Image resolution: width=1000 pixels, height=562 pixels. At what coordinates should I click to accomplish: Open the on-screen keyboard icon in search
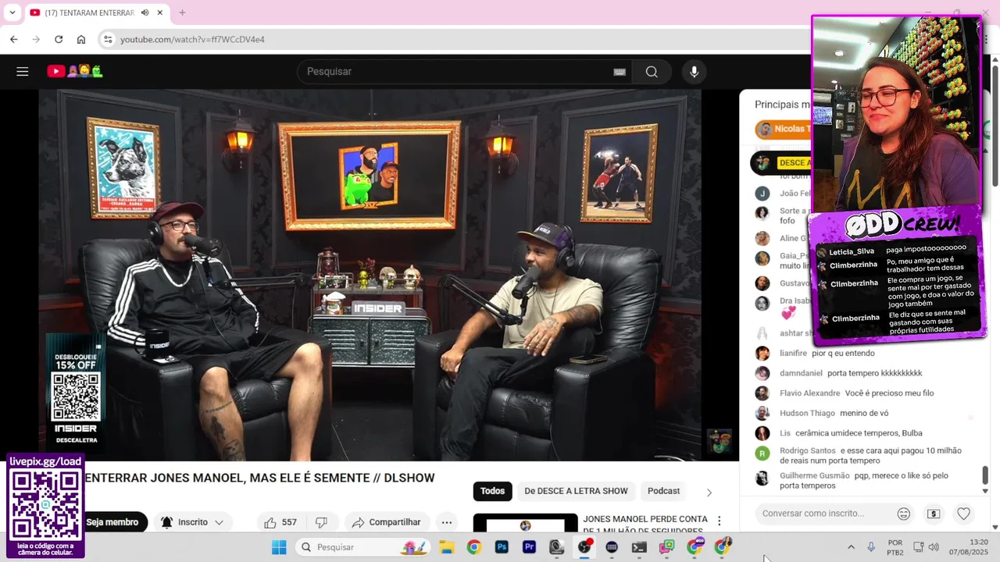coord(620,72)
